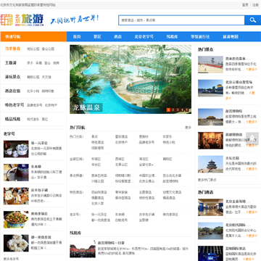Open the 更多热门景点 link

[x=207, y=180]
